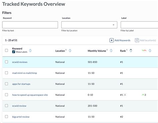
Task: Open the apps for startups keyword link
Action: point(21,84)
